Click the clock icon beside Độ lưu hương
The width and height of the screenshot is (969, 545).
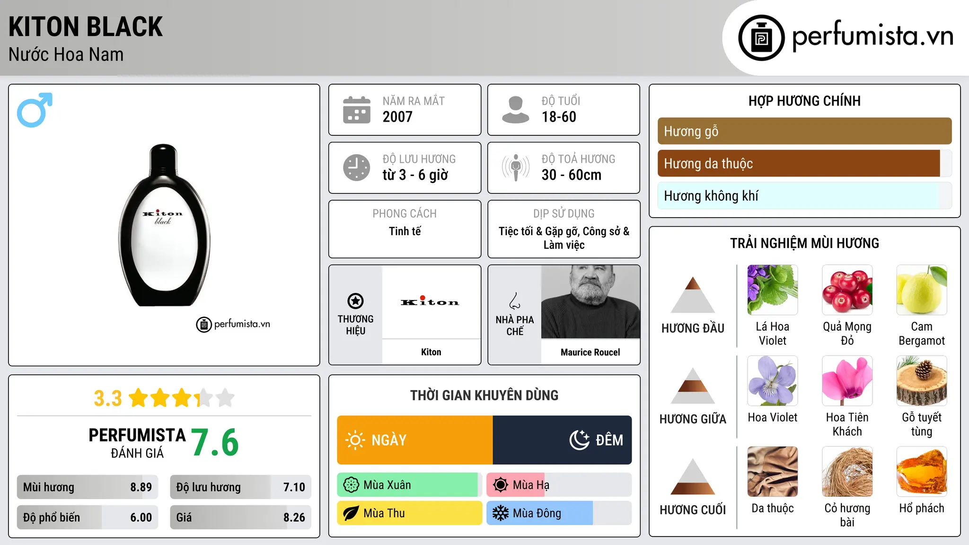[357, 167]
